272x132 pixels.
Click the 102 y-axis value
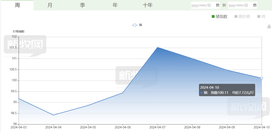14,37
